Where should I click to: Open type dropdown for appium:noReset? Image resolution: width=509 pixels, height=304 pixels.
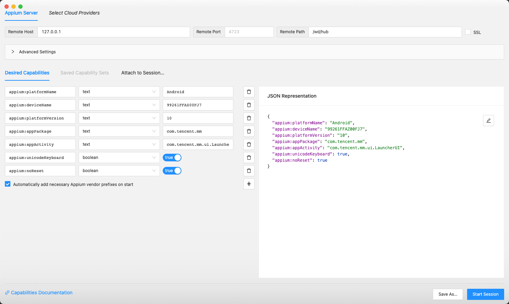click(x=119, y=171)
